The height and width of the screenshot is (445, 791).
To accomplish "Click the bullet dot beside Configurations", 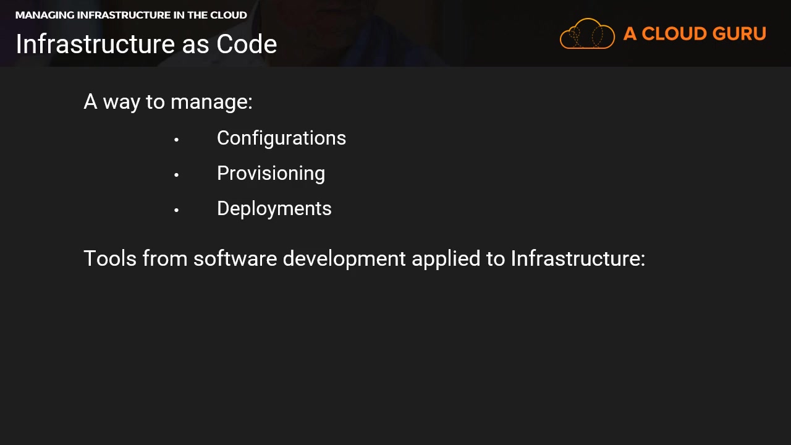I will (176, 140).
